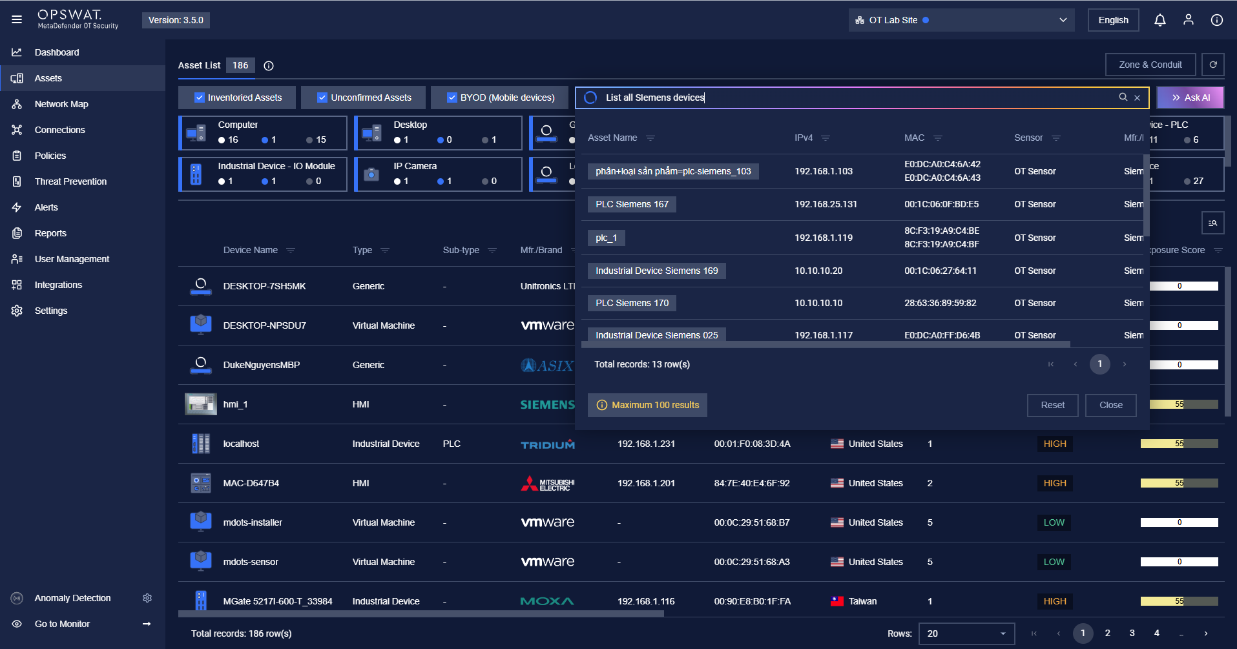
Task: Open Threat Prevention from the sidebar
Action: click(70, 181)
